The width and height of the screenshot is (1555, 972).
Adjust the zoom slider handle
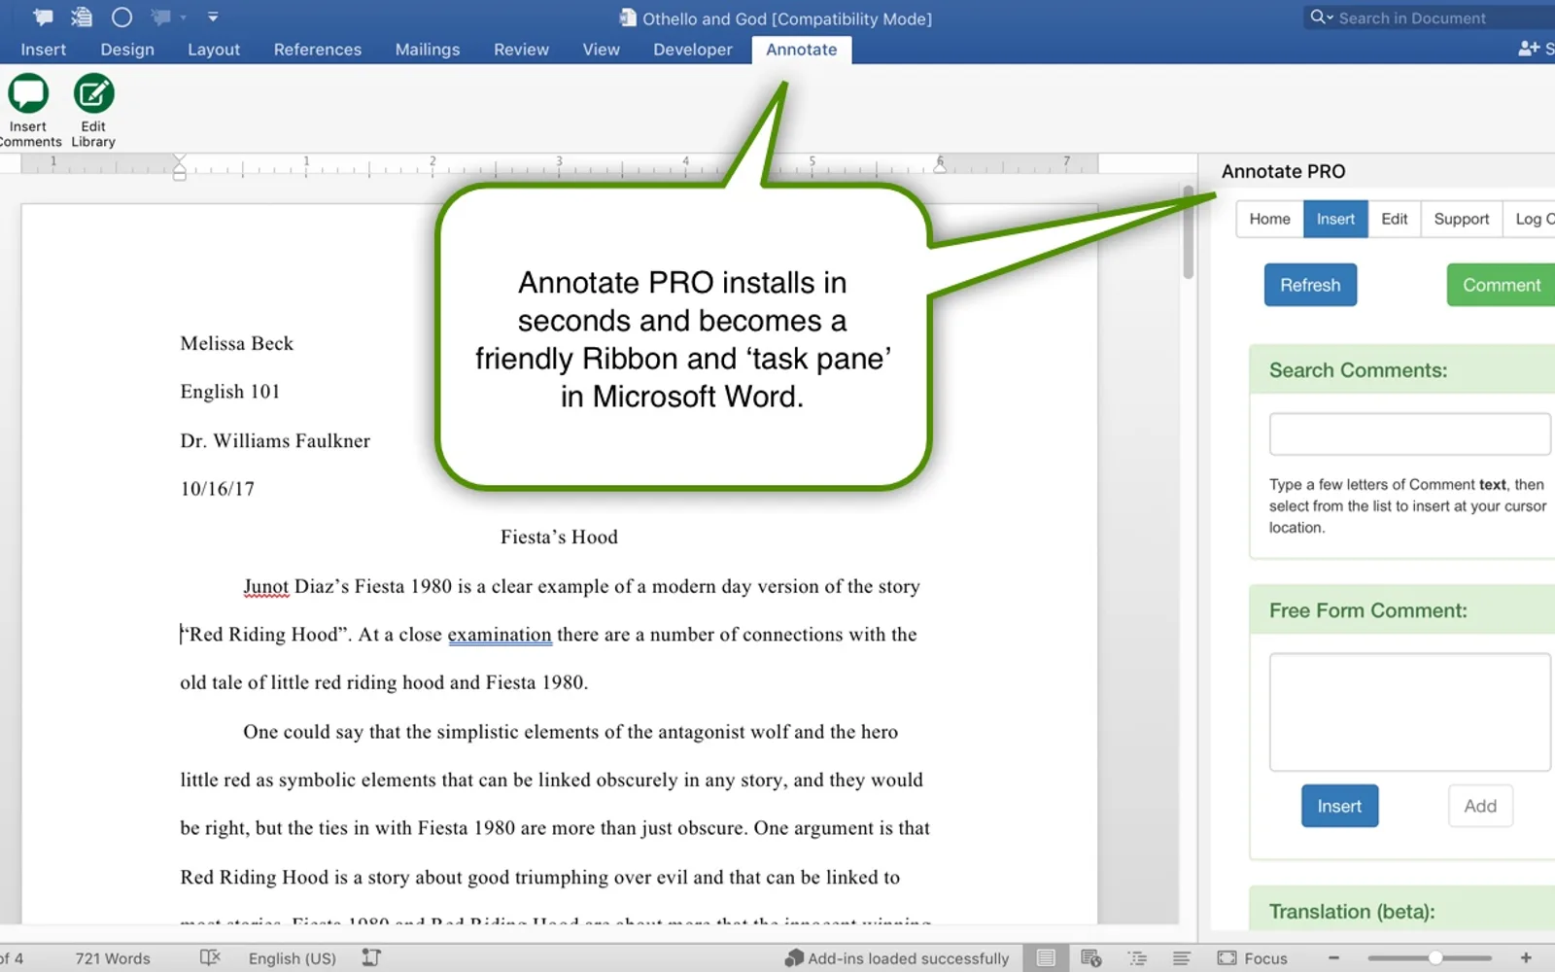point(1434,957)
